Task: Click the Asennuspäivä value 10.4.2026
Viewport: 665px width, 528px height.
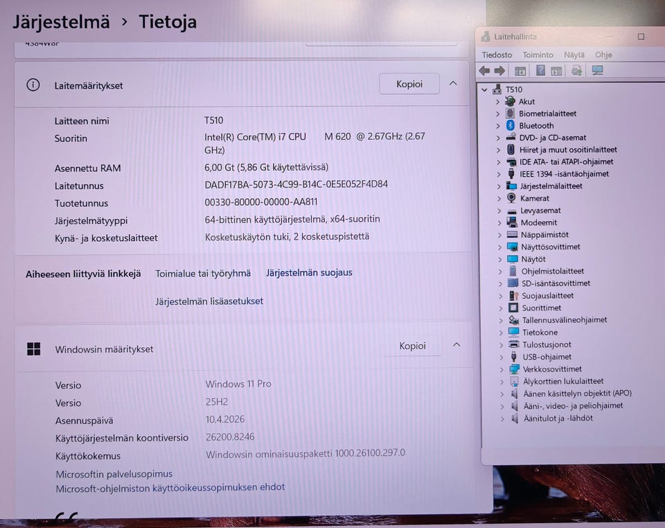Action: [x=225, y=419]
